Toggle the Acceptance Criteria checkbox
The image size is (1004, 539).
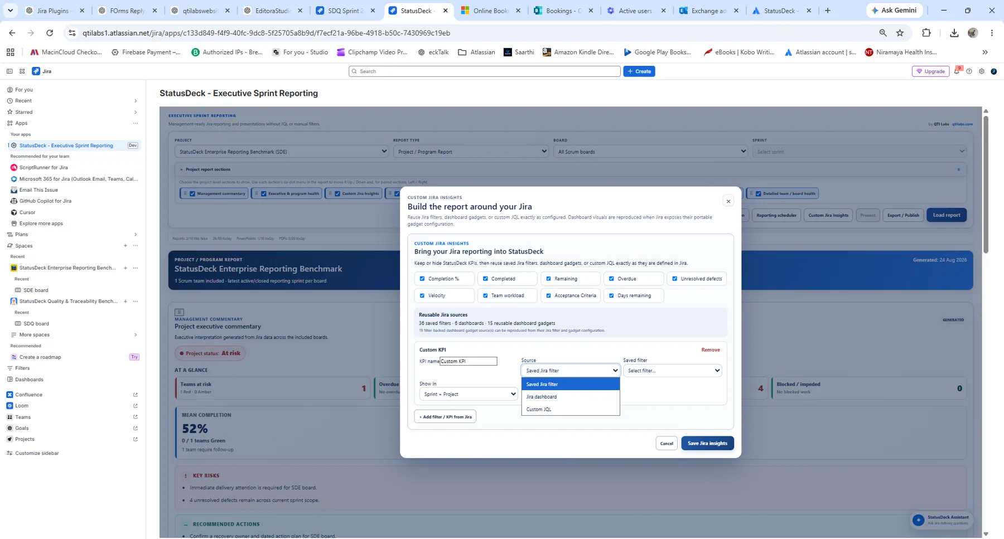548,295
